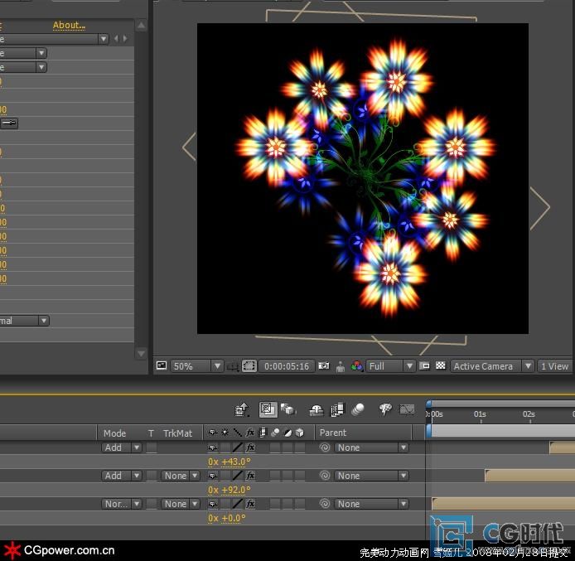
Task: Click the TrkMat column header
Action: tap(177, 433)
